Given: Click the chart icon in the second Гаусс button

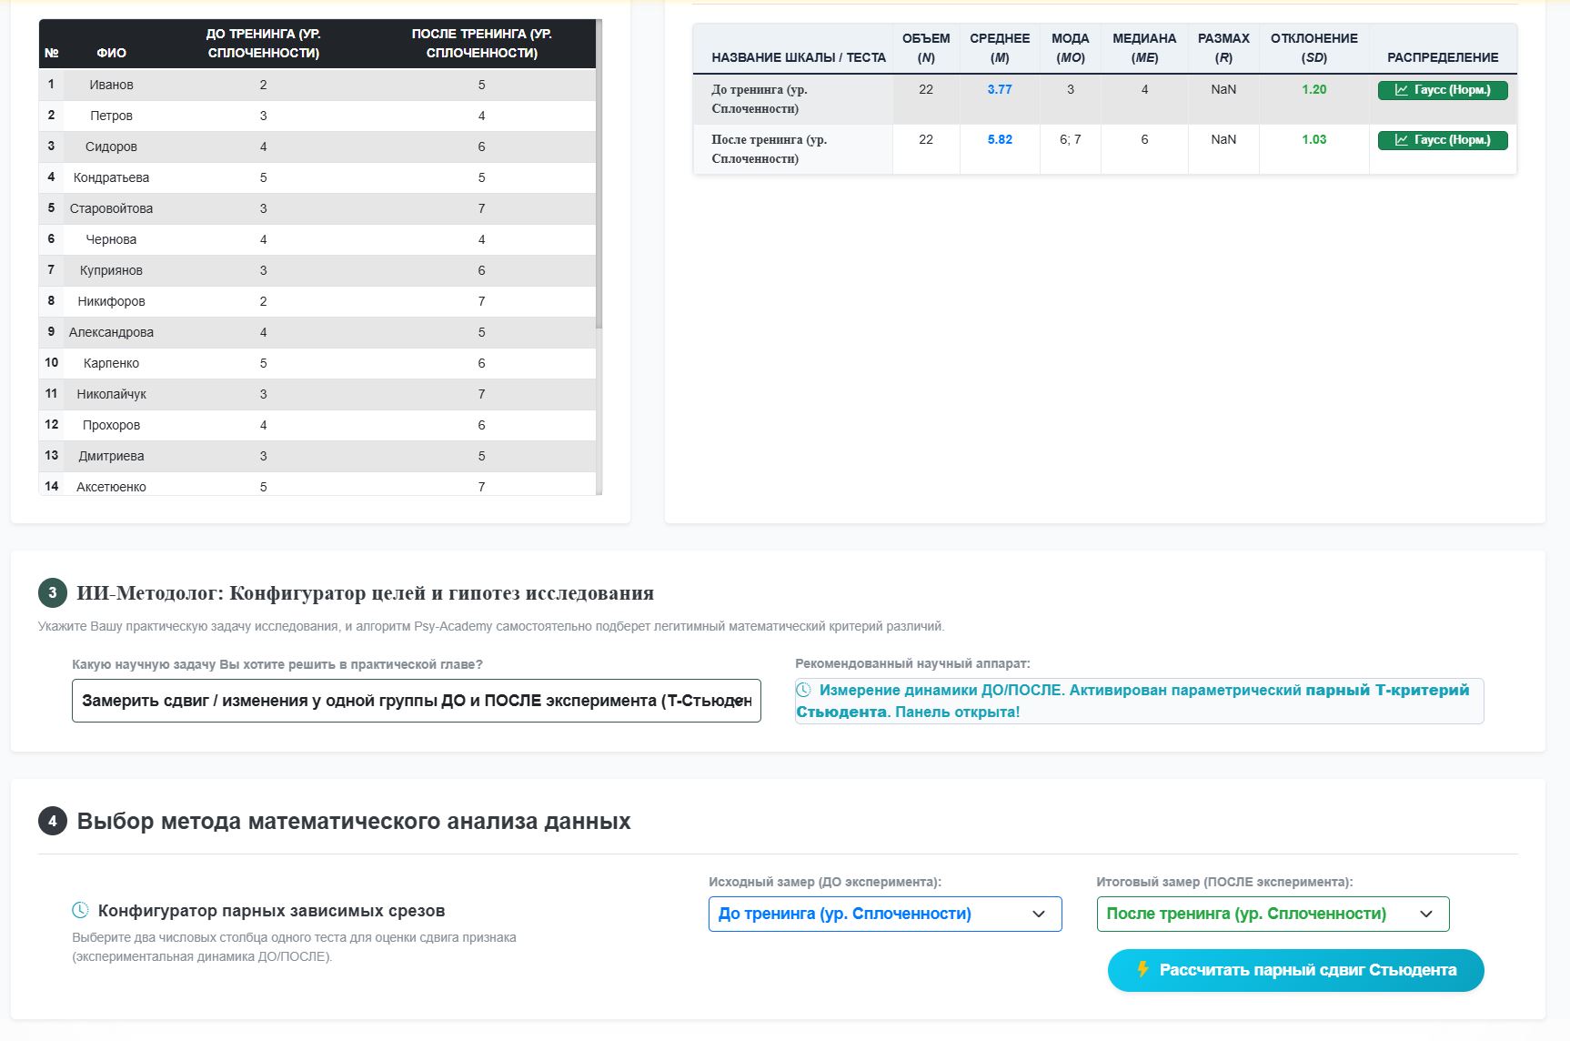Looking at the screenshot, I should [x=1402, y=140].
